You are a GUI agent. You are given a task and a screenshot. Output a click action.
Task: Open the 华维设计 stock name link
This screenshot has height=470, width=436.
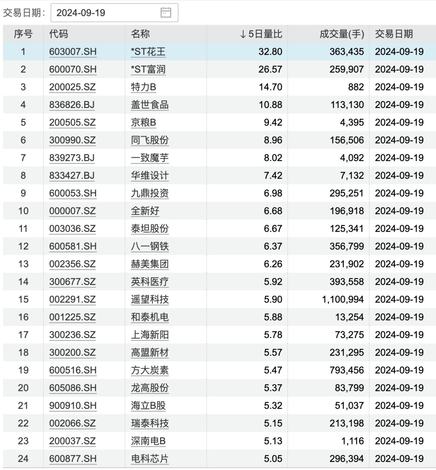click(x=150, y=175)
